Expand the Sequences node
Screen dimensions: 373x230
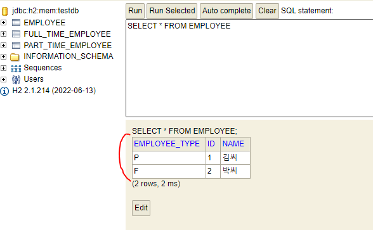(x=3, y=68)
